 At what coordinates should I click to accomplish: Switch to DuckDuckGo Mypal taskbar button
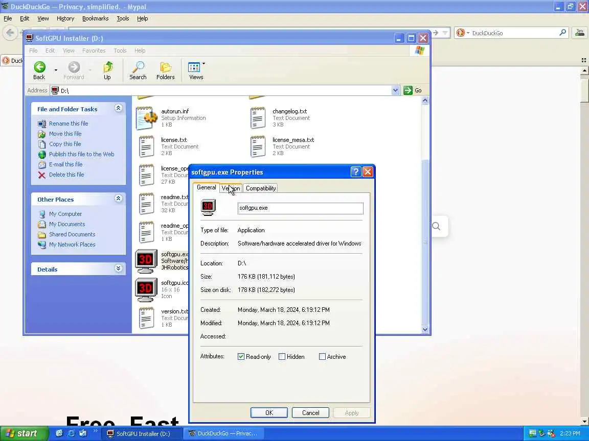coord(224,433)
